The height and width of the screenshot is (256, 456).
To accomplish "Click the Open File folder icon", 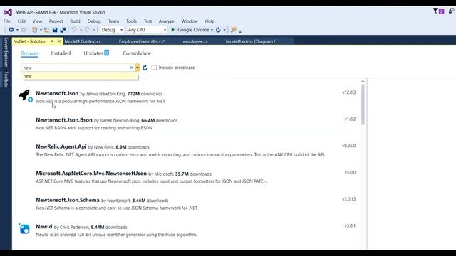I will 47,30.
